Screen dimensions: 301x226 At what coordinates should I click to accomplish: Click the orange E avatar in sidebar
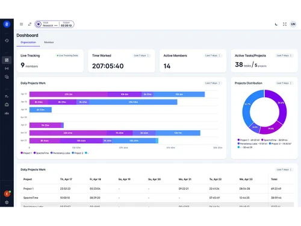(7, 193)
